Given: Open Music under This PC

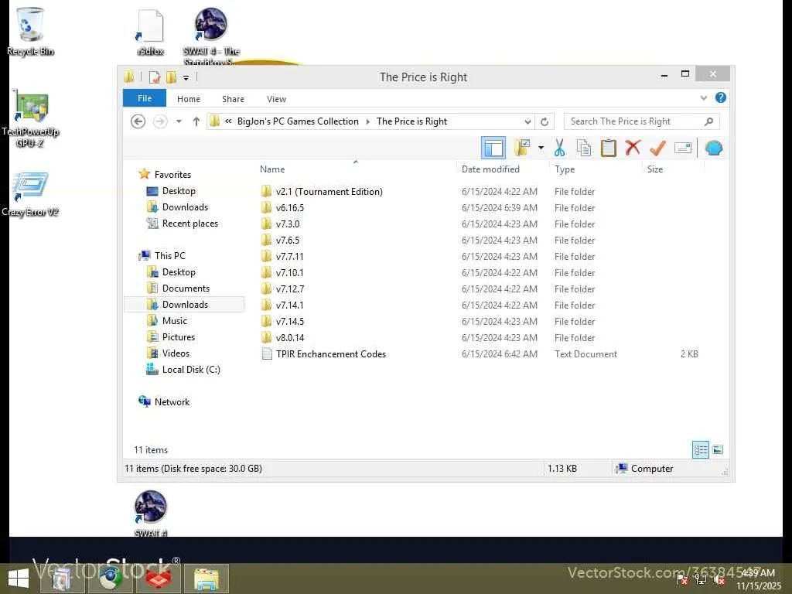Looking at the screenshot, I should pyautogui.click(x=175, y=321).
